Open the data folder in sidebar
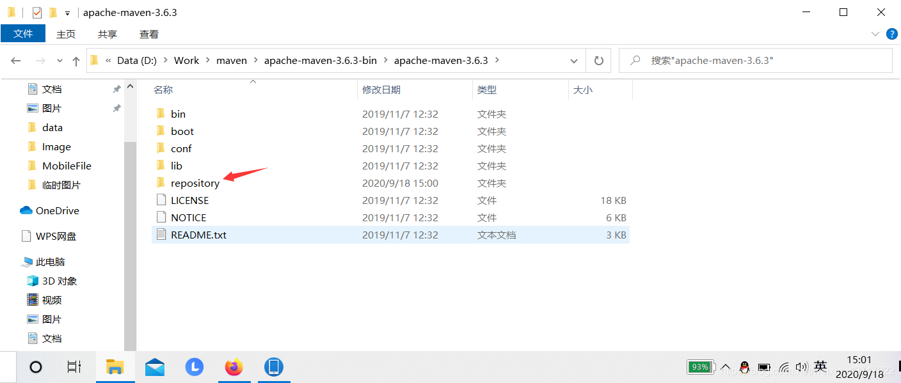 click(52, 127)
